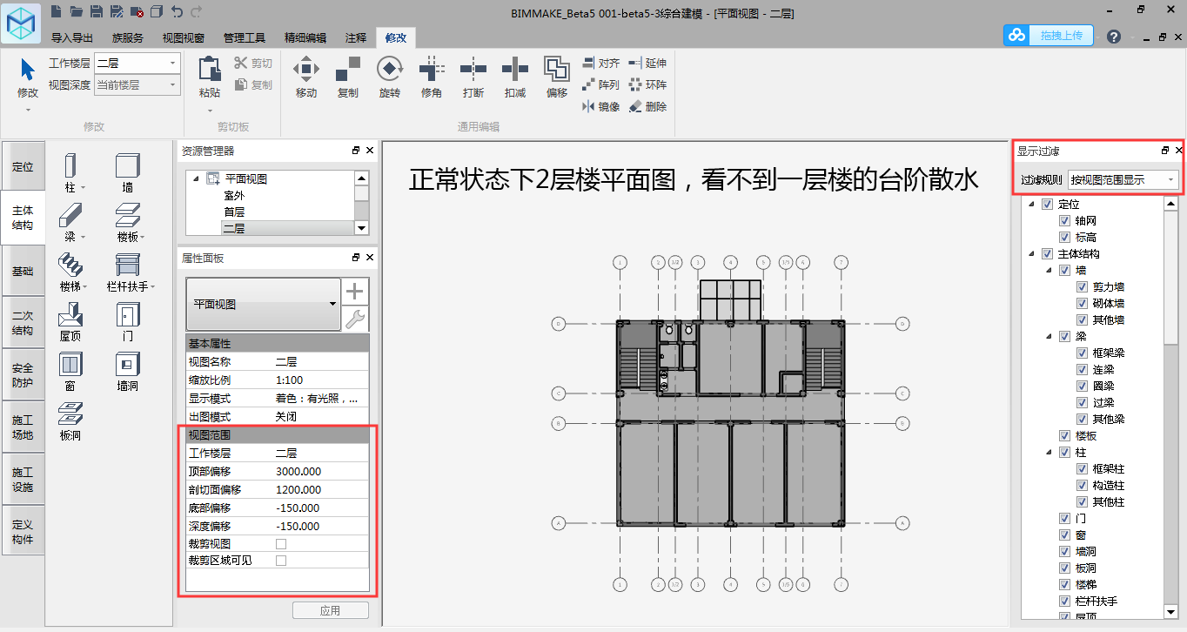Collapse the 主体结构 tree node

[1032, 254]
